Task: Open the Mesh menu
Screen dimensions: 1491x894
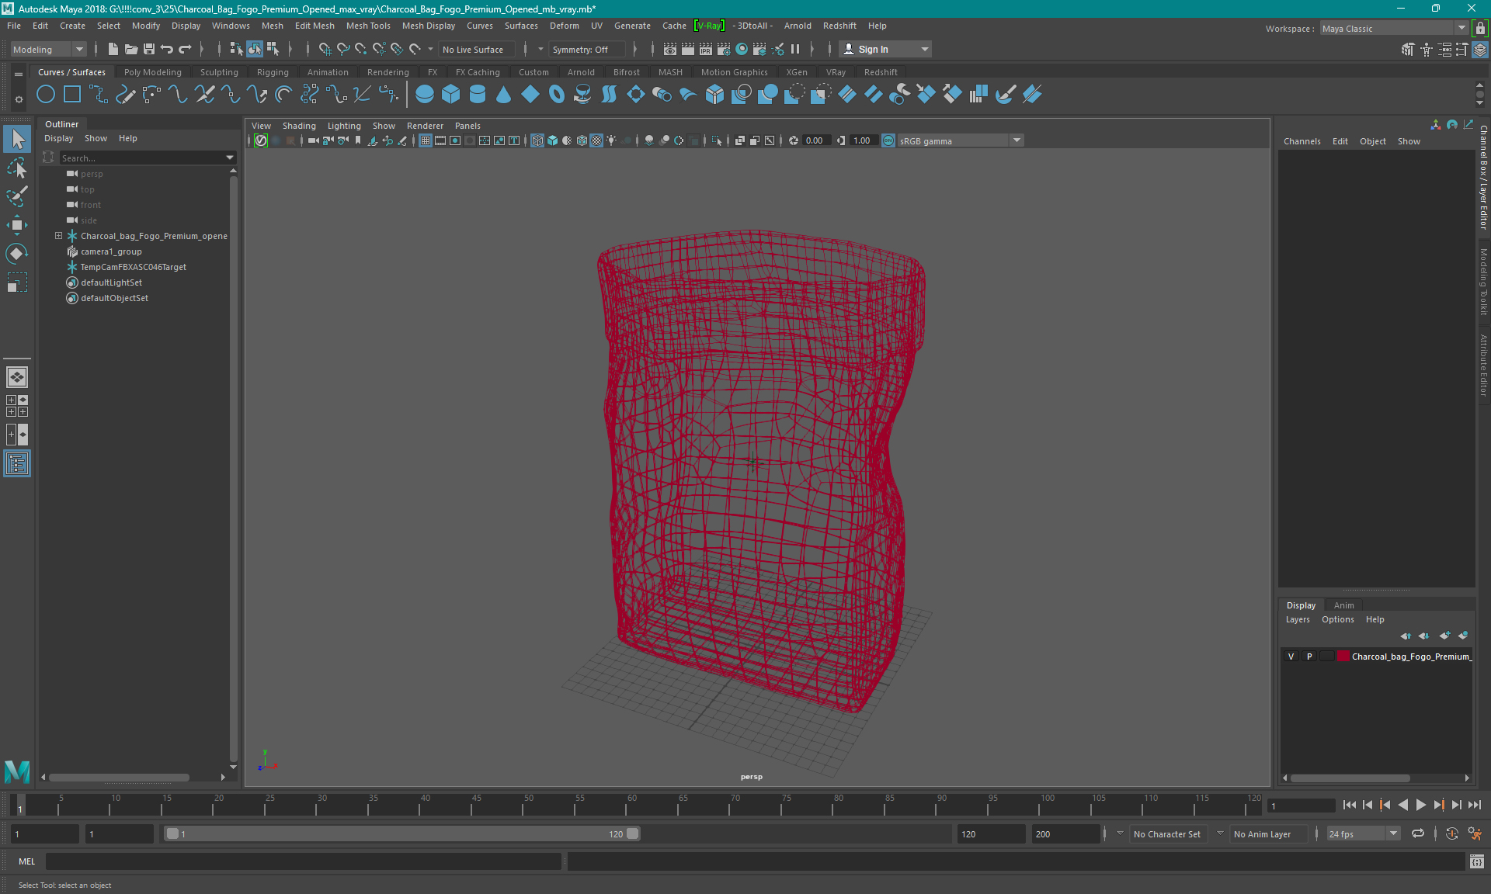Action: pos(272,25)
